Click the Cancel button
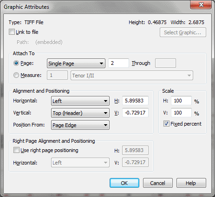Screen dimensions: 215x197 pyautogui.click(x=158, y=183)
